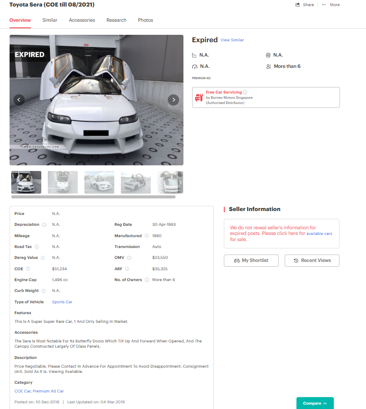Click the thumbnail gallery scrollbar
The height and width of the screenshot is (409, 366).
tap(93, 197)
